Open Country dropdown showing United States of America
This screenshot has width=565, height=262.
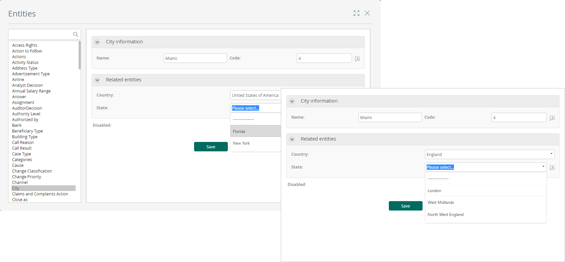point(255,95)
